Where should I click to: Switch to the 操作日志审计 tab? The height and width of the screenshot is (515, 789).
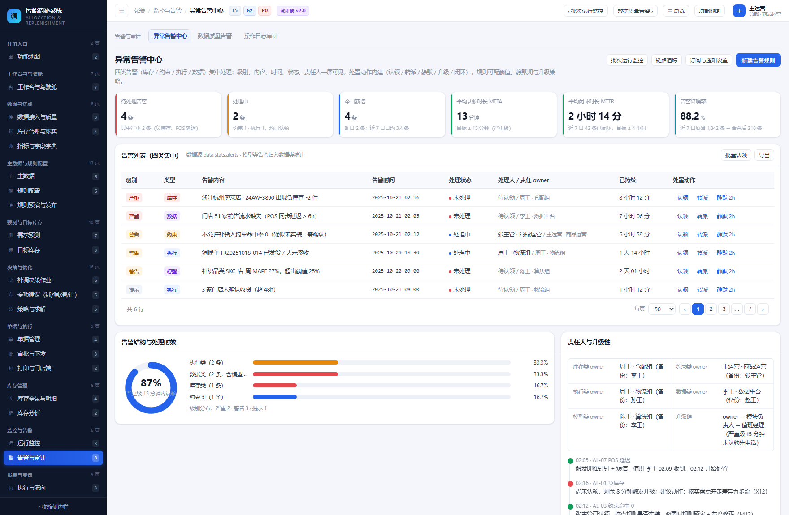(261, 36)
